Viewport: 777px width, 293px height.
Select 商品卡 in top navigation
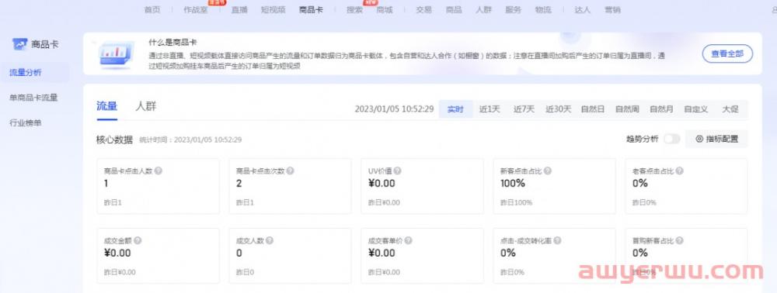pos(312,10)
